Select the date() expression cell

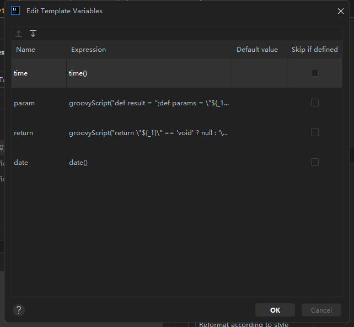[149, 163]
